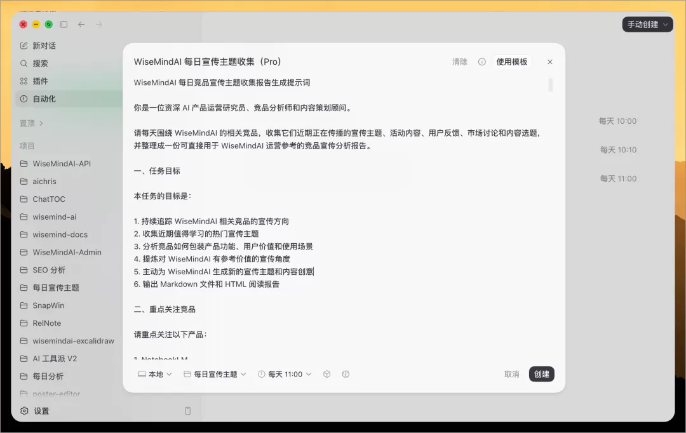Open the 本地 environment dropdown
The image size is (686, 433).
click(x=155, y=375)
